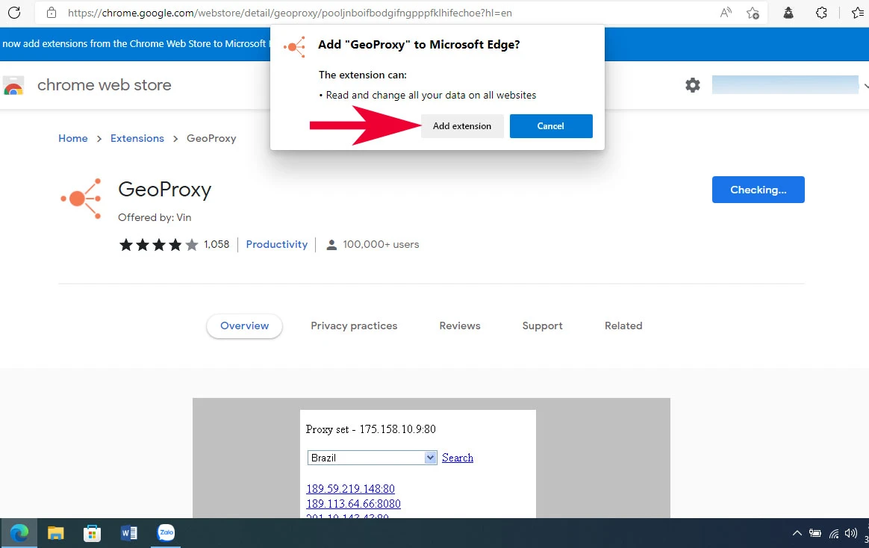Open the Favorites list icon

pyautogui.click(x=858, y=13)
